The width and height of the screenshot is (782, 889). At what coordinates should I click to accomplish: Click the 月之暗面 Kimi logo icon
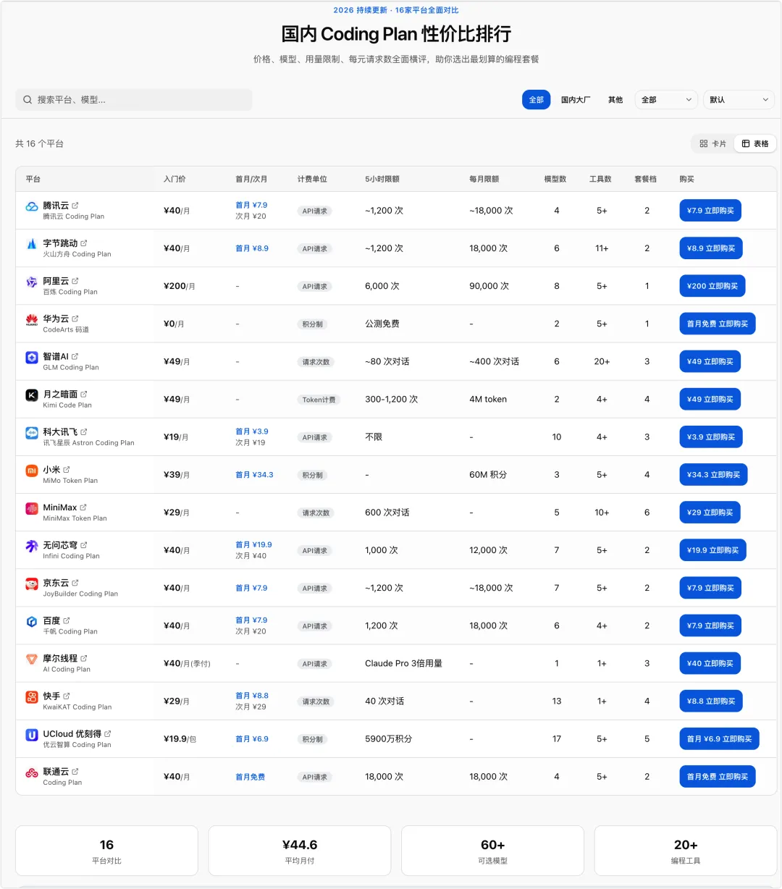(x=32, y=395)
